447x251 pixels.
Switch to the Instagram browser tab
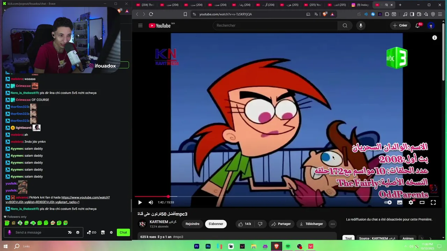[360, 5]
